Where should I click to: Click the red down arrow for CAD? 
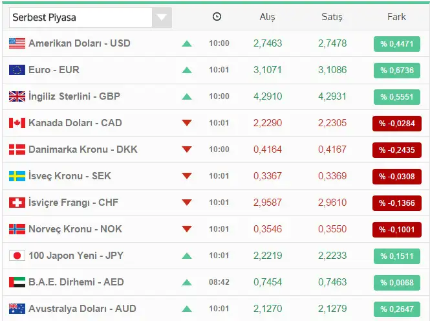(187, 122)
